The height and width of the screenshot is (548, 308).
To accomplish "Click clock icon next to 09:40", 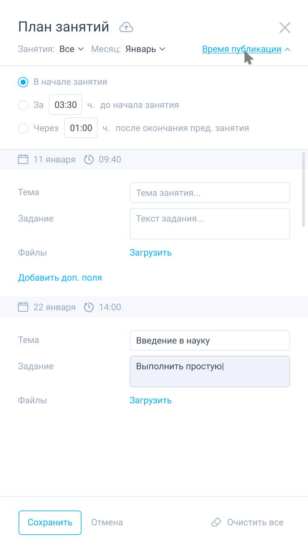I will tap(89, 160).
